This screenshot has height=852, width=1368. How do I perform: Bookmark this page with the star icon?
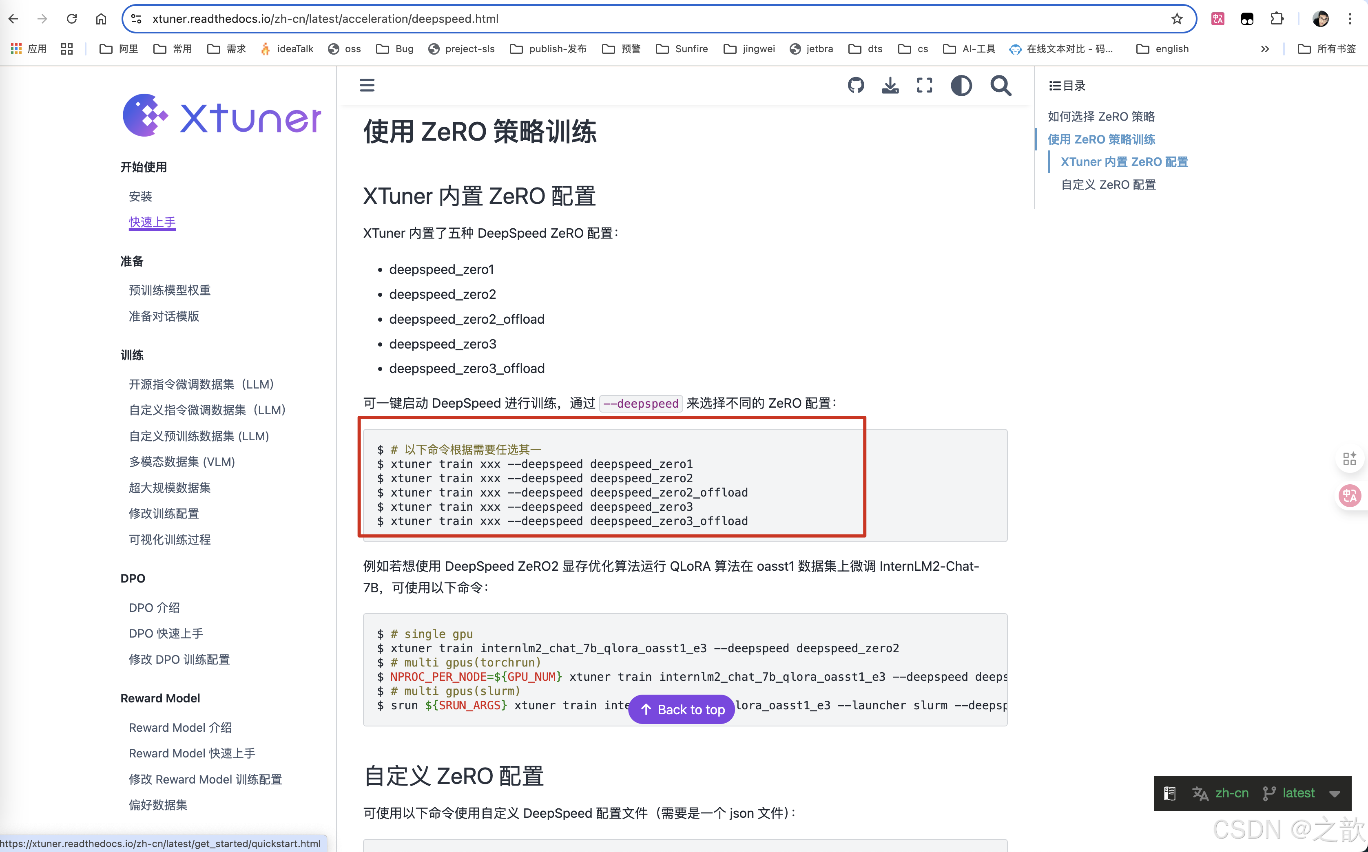coord(1177,19)
